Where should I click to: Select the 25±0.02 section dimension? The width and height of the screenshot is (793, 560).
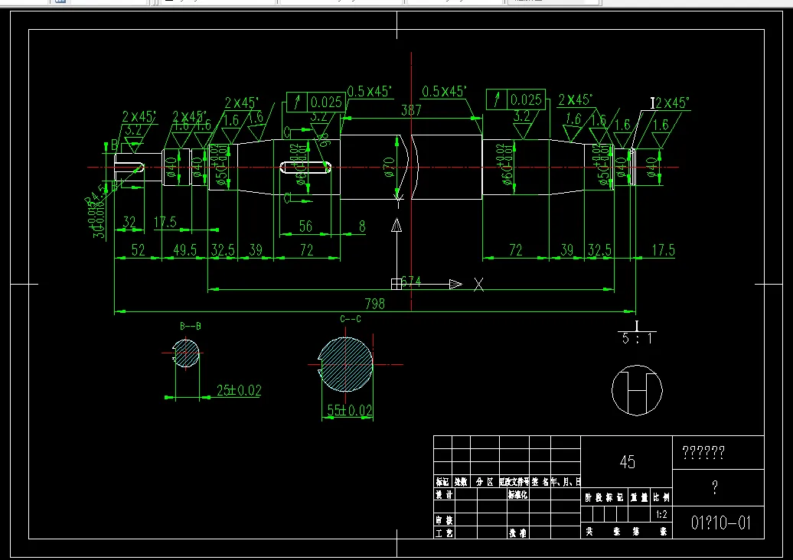[239, 390]
